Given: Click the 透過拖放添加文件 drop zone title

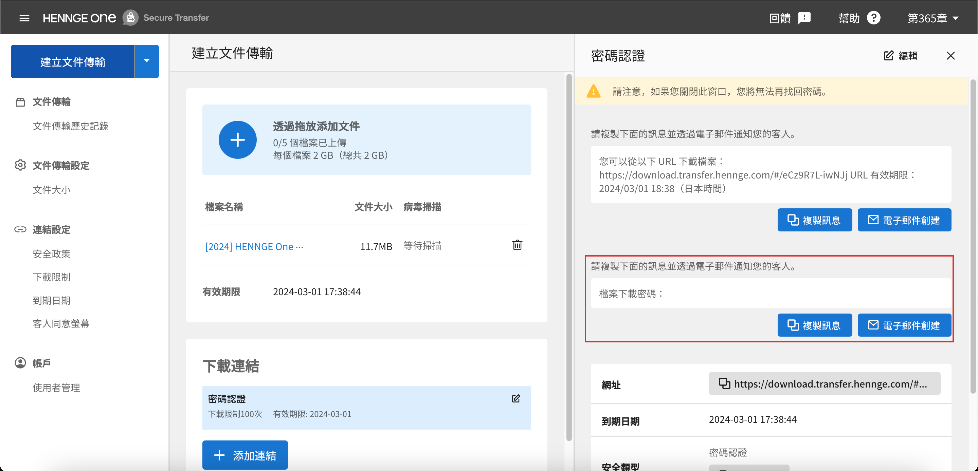Looking at the screenshot, I should (x=316, y=126).
